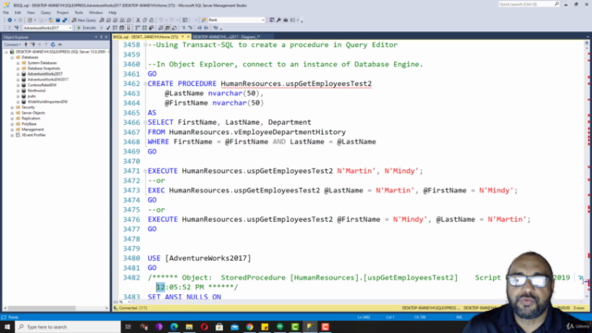The image size is (592, 333).
Task: Click the Object Explorer connect plug icon
Action: (26, 44)
